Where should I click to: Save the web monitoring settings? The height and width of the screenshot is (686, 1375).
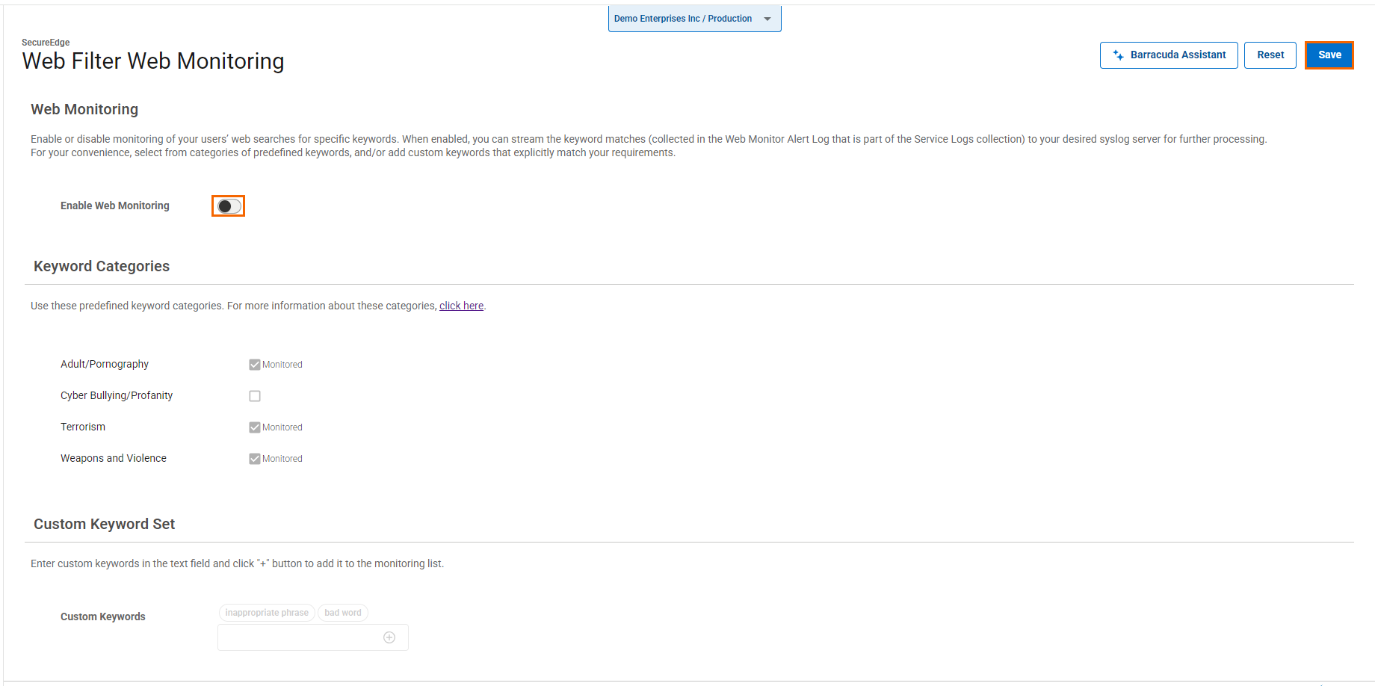point(1329,55)
